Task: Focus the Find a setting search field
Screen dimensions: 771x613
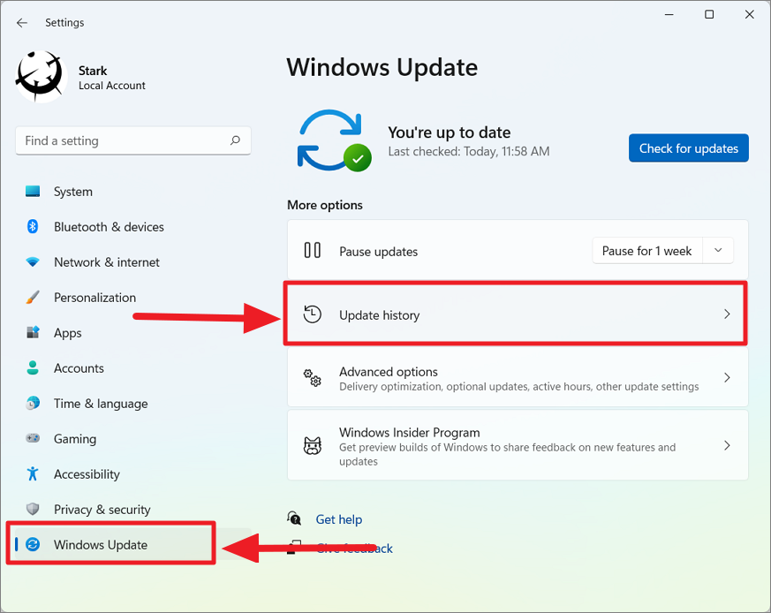Action: pos(133,140)
